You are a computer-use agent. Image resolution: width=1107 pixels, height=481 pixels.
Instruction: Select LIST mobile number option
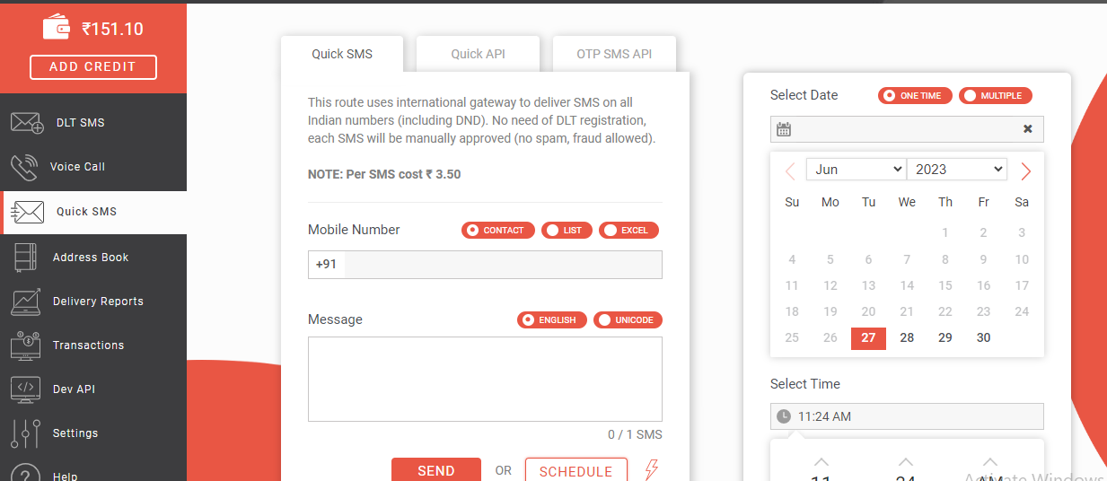pyautogui.click(x=567, y=231)
